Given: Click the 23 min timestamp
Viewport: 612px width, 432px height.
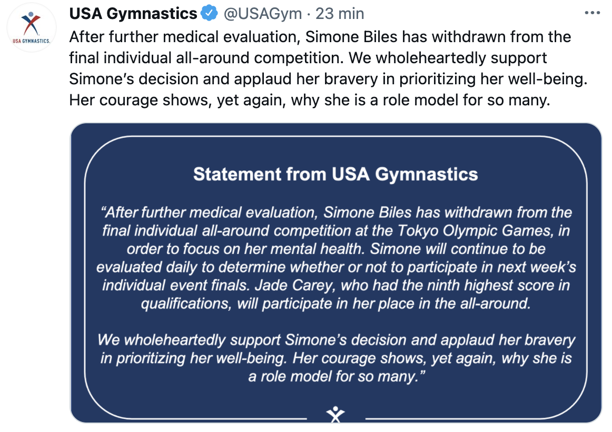Looking at the screenshot, I should pyautogui.click(x=340, y=14).
